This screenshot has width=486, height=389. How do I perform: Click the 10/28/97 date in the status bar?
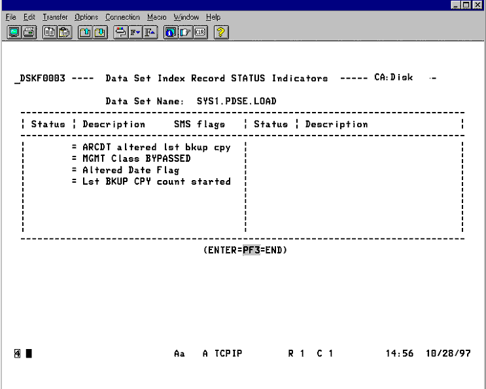click(x=448, y=354)
